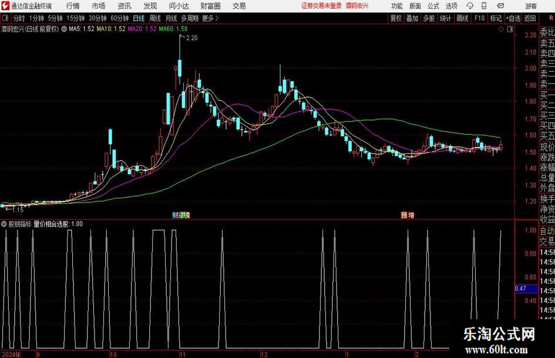Open the 财富圈 menu
Screen dimensions: 555x358
pos(210,6)
